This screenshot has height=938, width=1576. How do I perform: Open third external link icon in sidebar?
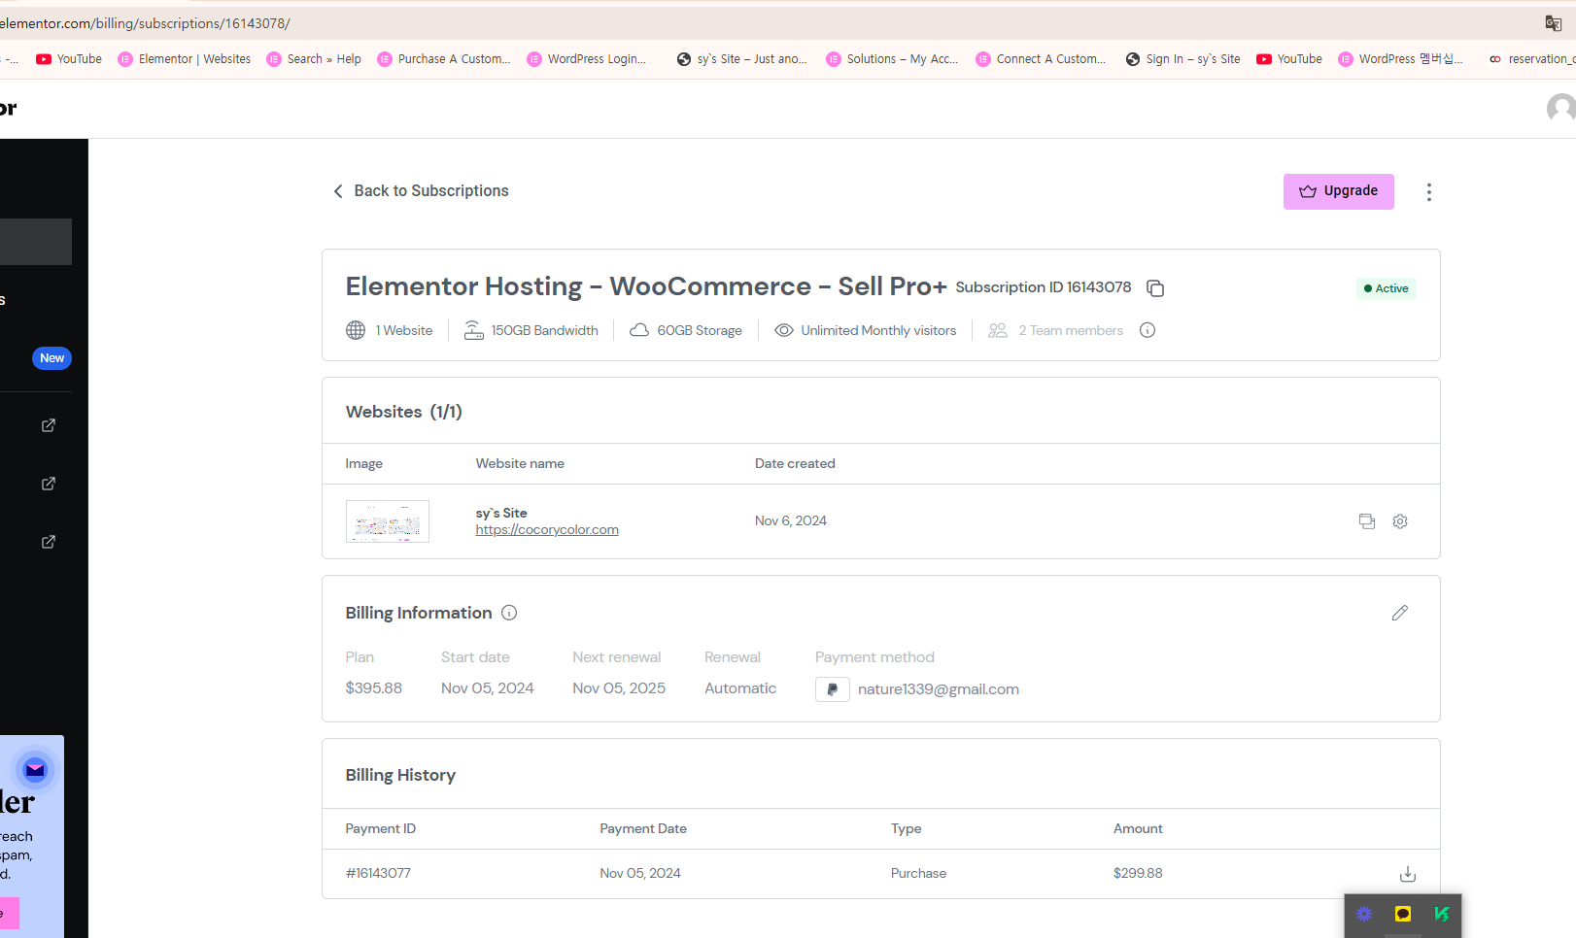[49, 542]
